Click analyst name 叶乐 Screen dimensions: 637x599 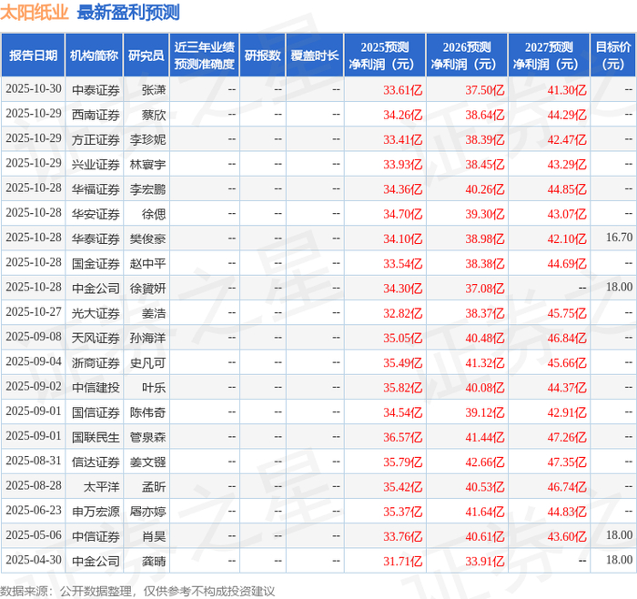point(154,387)
